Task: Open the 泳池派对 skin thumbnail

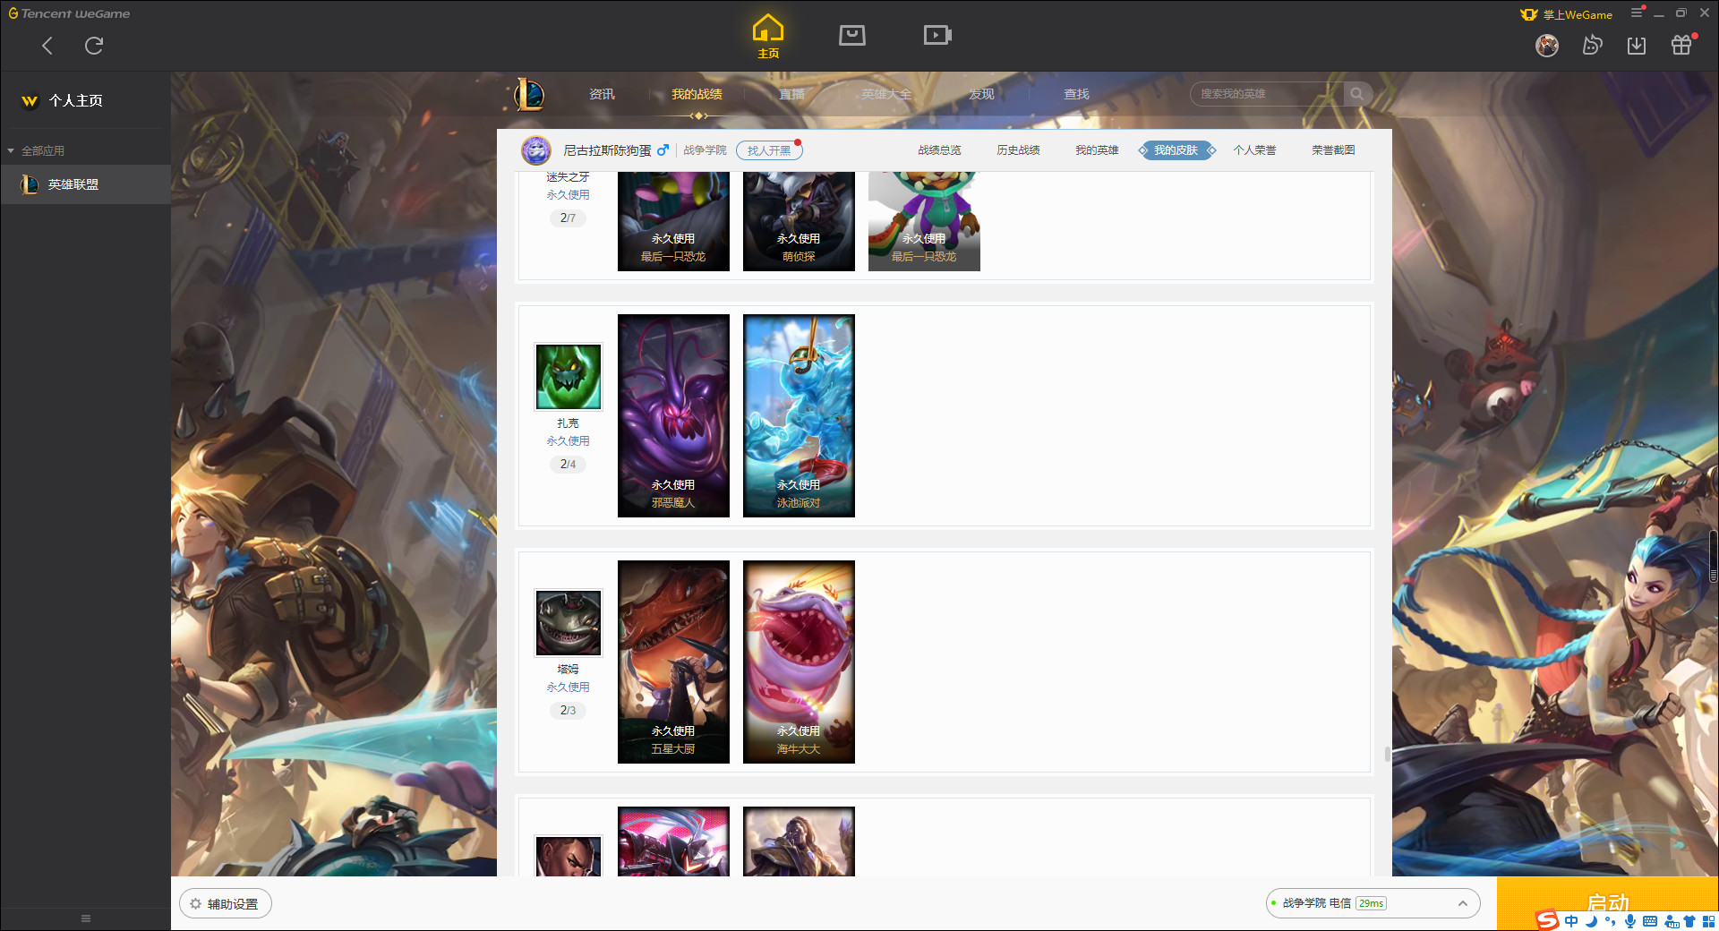Action: click(x=799, y=415)
